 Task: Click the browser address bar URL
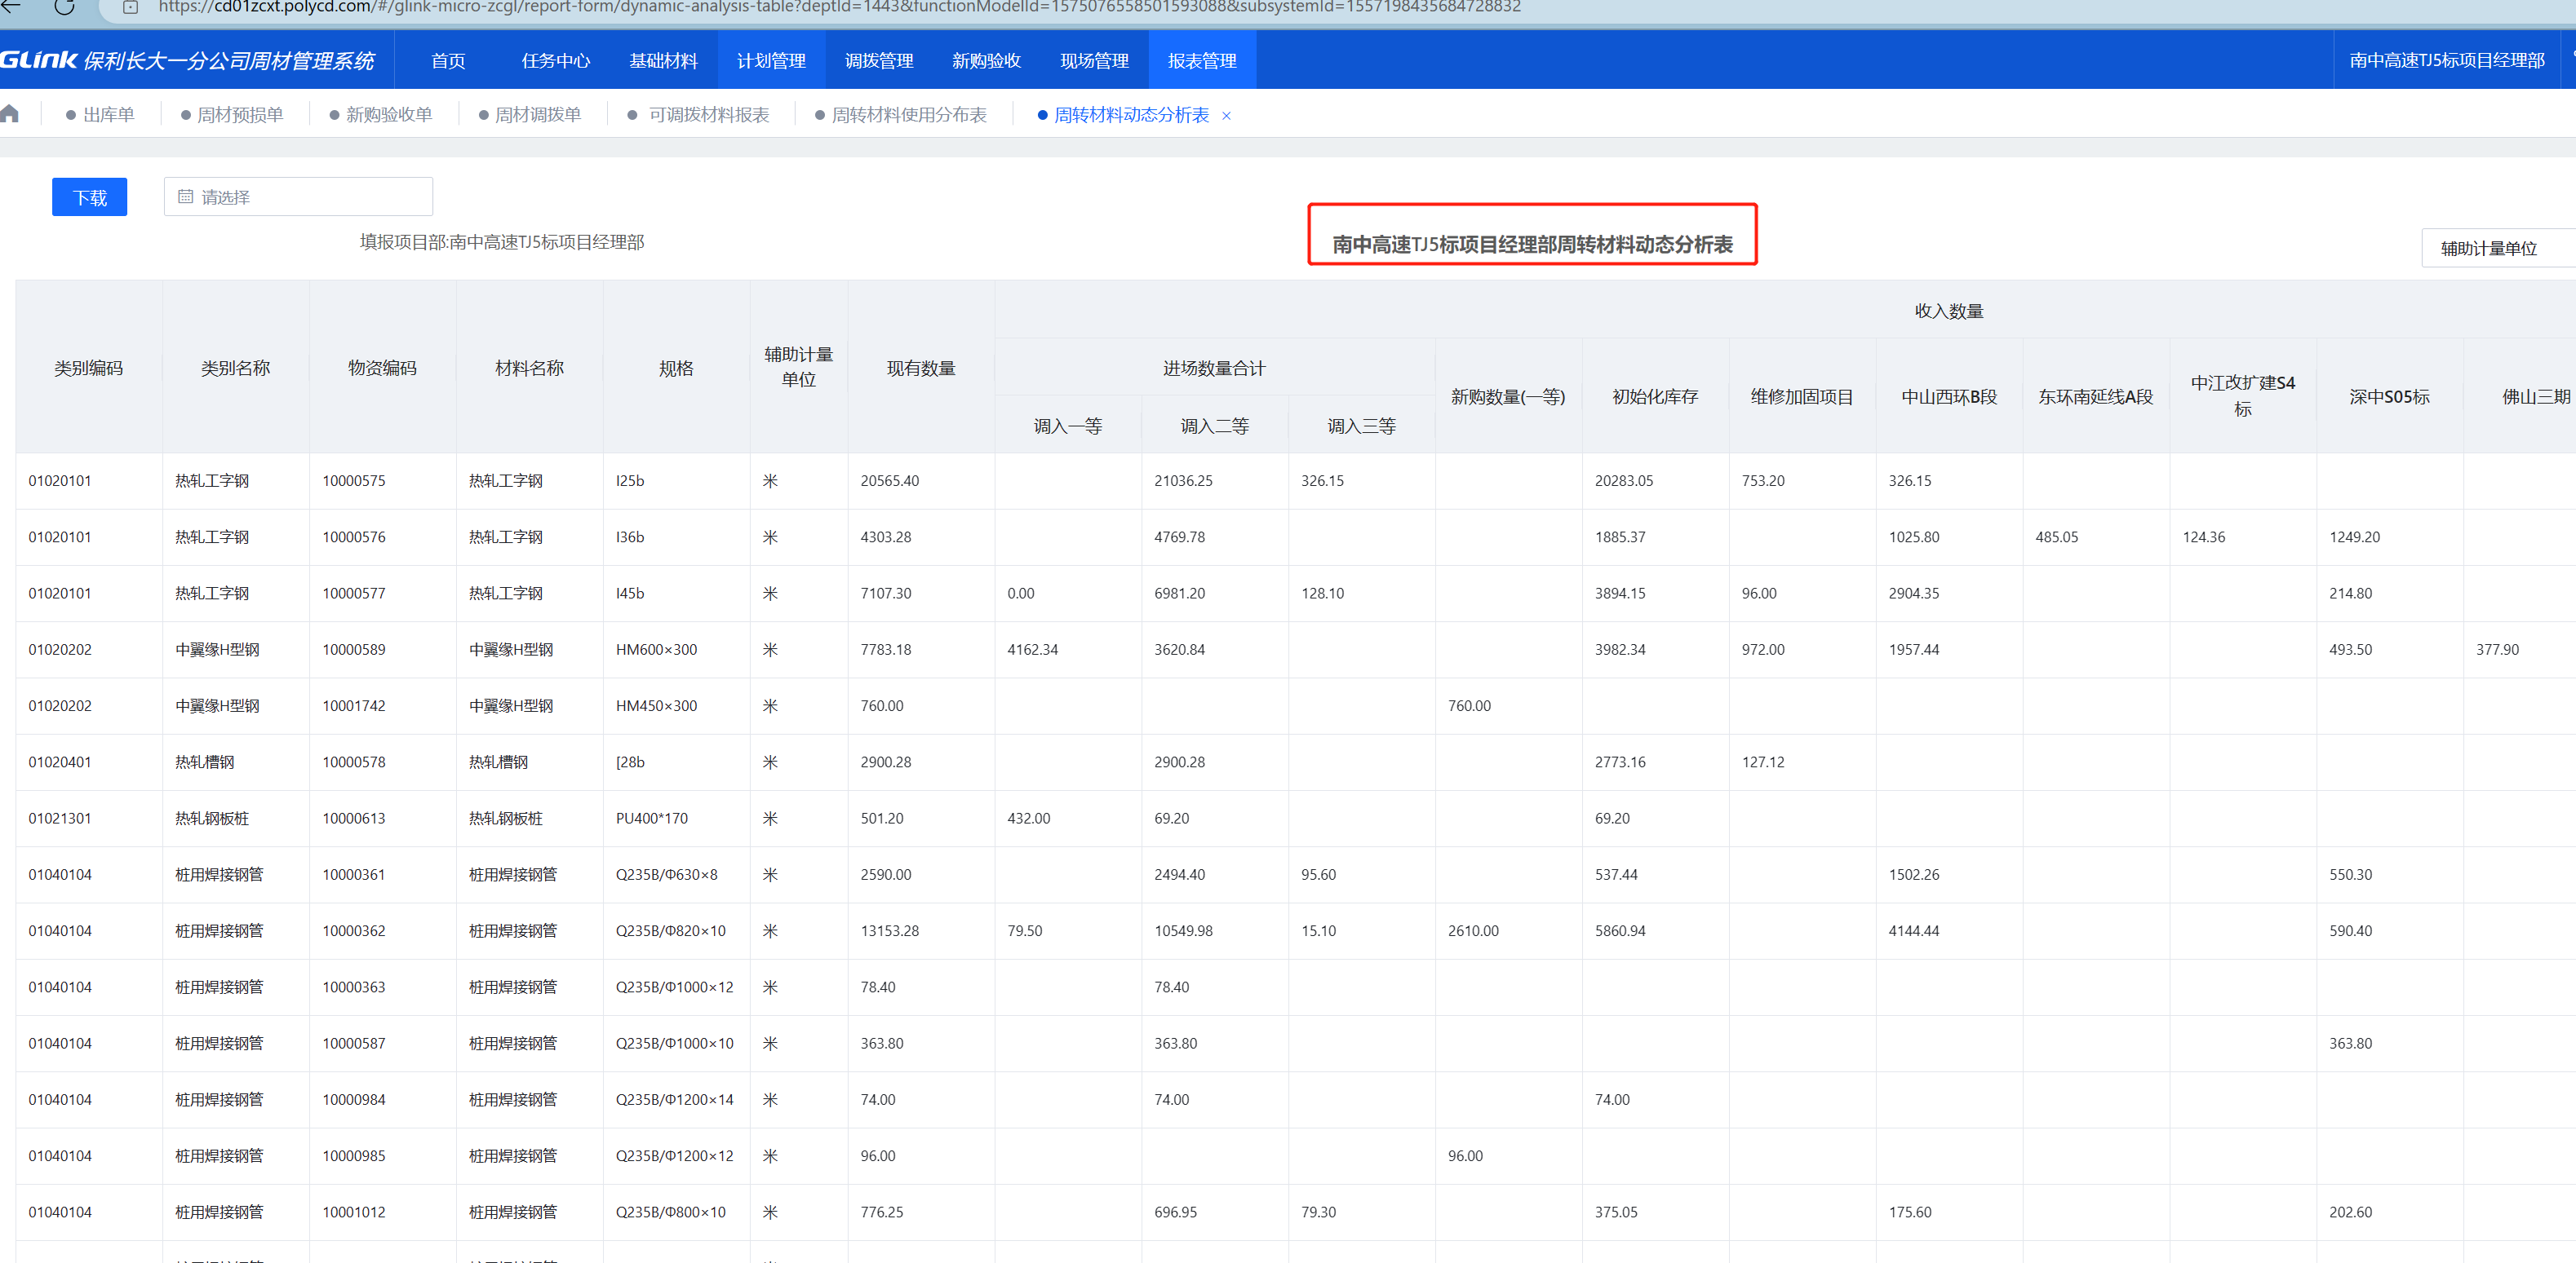(839, 7)
